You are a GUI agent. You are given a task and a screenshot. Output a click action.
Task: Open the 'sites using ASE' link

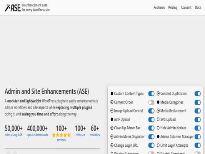[x=13, y=135]
